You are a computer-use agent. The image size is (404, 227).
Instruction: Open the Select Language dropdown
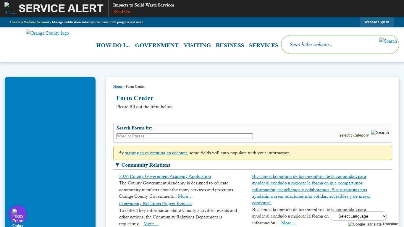tap(358, 216)
